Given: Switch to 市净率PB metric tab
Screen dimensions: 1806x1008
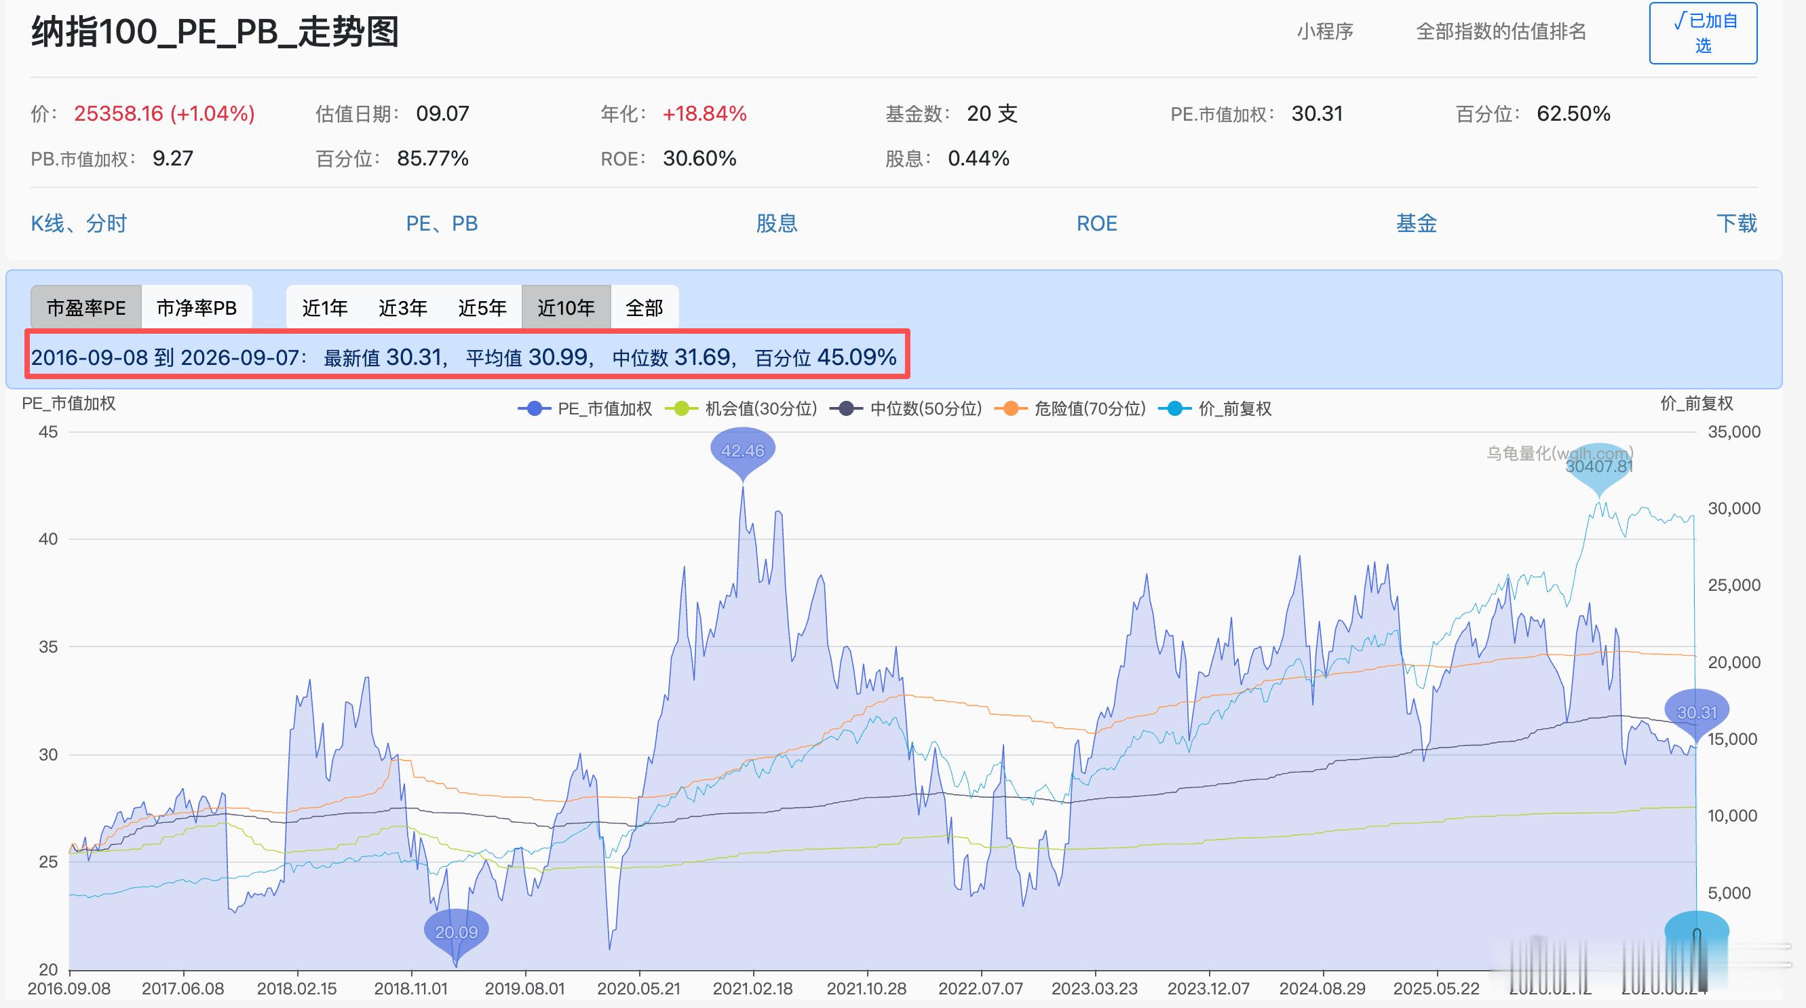Looking at the screenshot, I should point(196,308).
